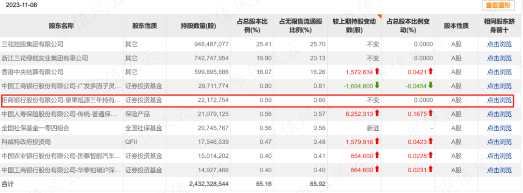Image resolution: width=523 pixels, height=193 pixels.
Task: Open 点击浏览 link for 香港中央结算有限公司
Action: pyautogui.click(x=499, y=72)
